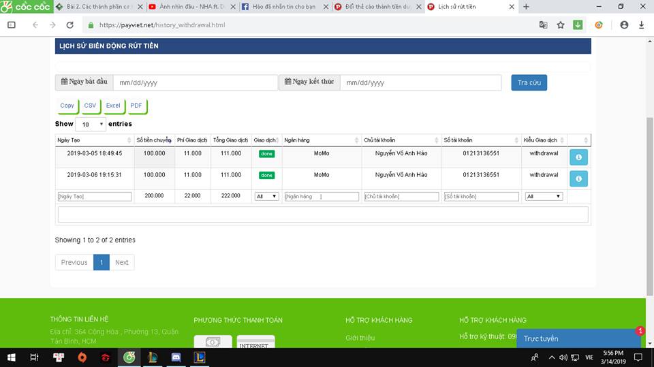Sort by Ngân hàng column header
Screen dimensions: 654x367
point(321,140)
